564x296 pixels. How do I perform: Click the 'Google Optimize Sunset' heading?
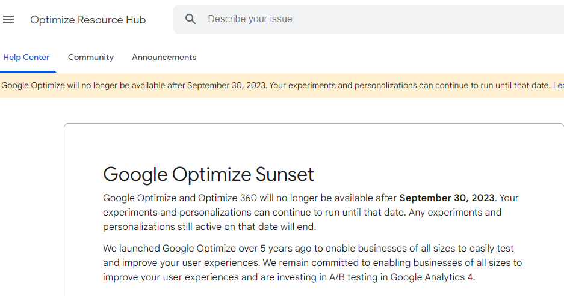click(208, 174)
